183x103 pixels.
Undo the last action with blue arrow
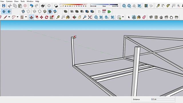tap(31, 6)
